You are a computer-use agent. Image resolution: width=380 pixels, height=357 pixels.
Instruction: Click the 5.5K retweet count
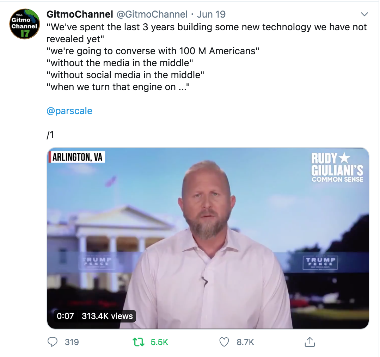[159, 342]
